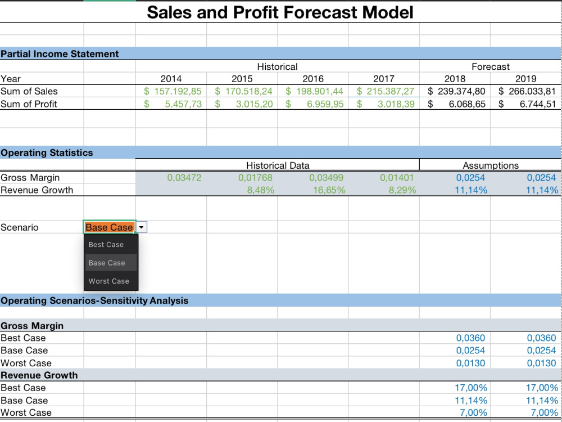Click the Best Case revenue growth row label

click(x=23, y=388)
